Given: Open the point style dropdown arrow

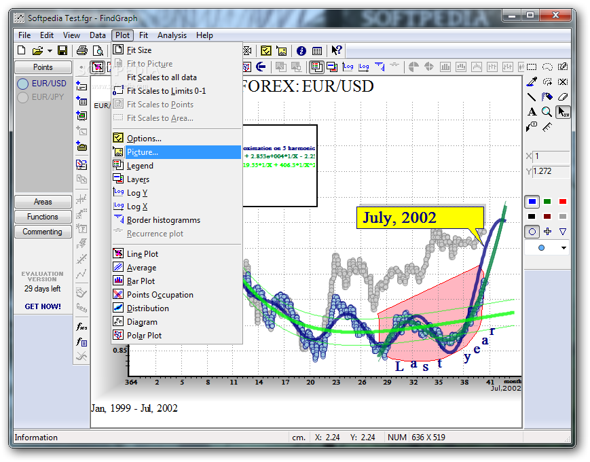Looking at the screenshot, I should pos(564,248).
